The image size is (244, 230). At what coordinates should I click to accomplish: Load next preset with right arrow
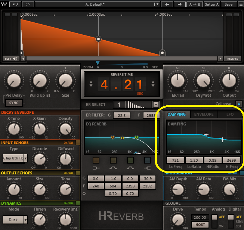(x=180, y=4)
